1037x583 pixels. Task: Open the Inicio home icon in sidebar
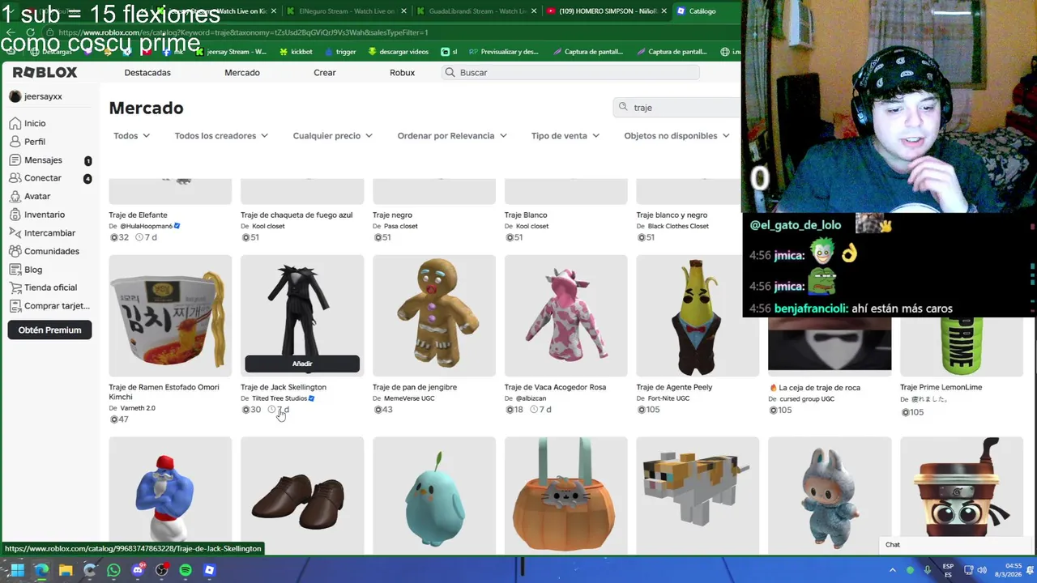pos(15,123)
